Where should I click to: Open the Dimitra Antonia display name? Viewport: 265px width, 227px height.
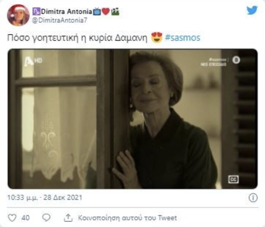pyautogui.click(x=67, y=11)
